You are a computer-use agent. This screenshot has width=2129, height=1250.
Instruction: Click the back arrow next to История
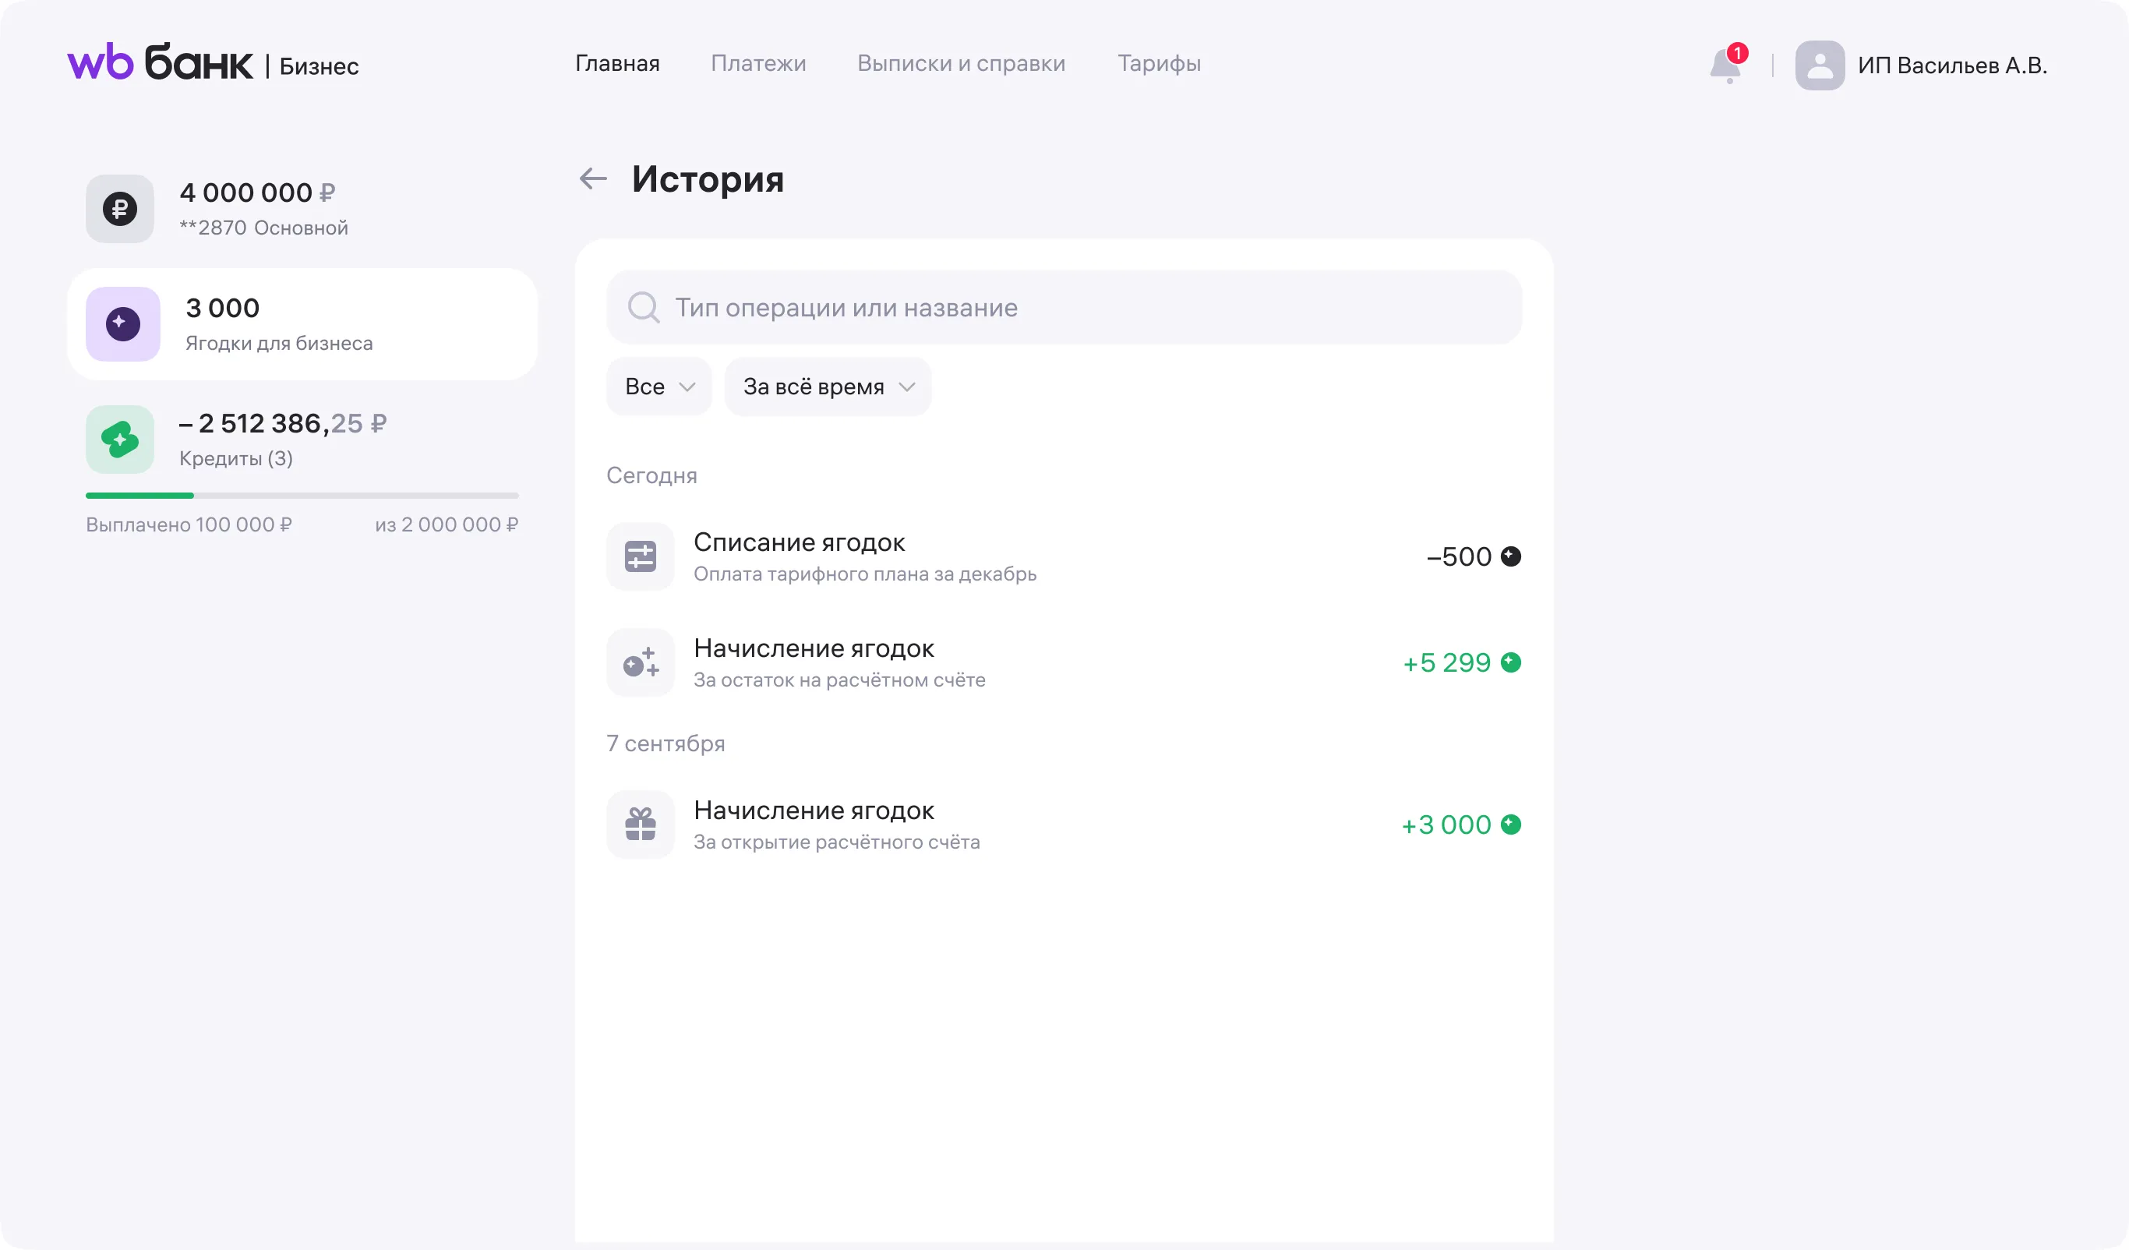pos(593,178)
